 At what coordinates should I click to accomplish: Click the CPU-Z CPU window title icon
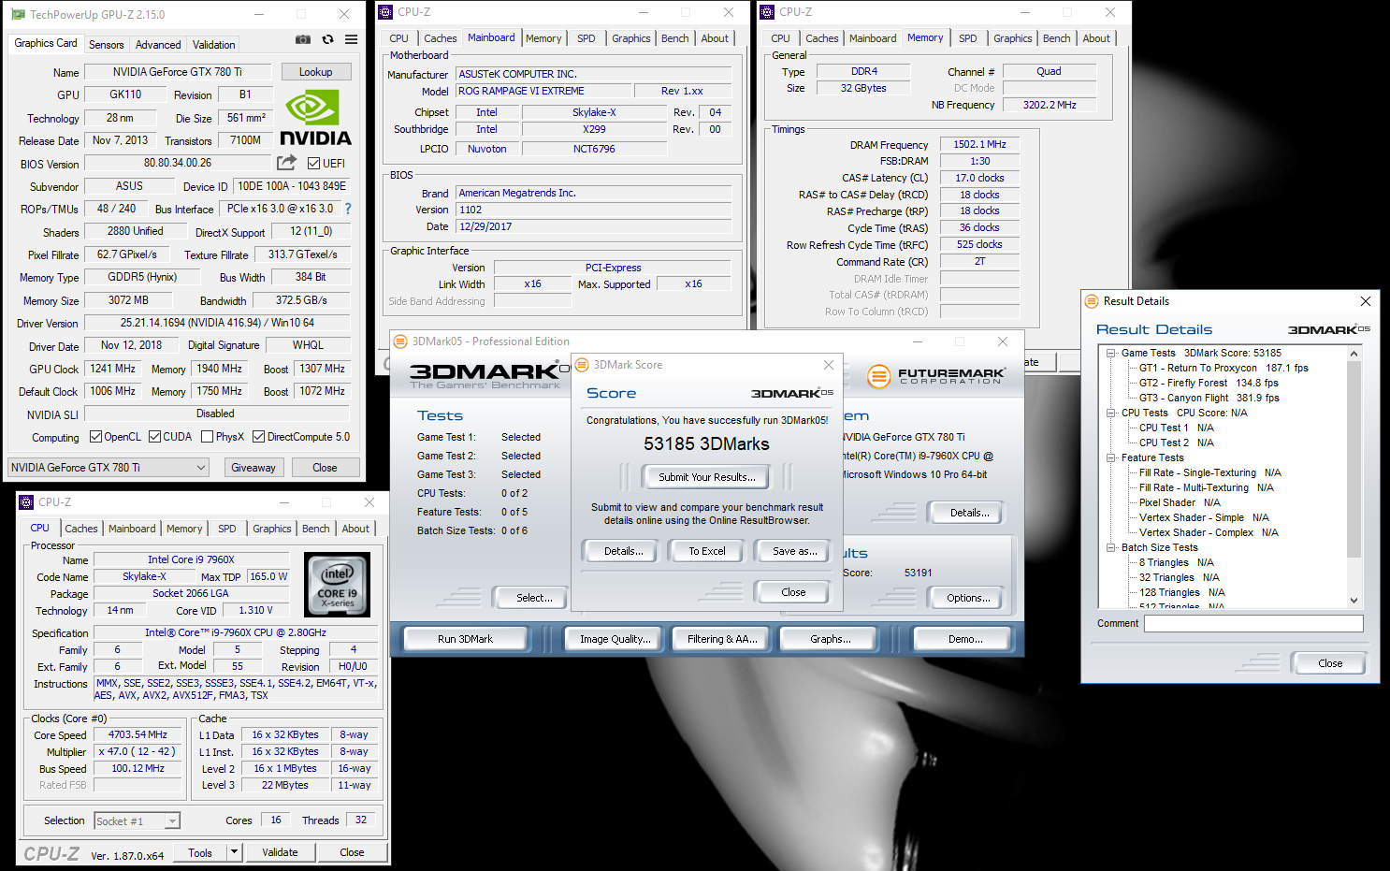tap(26, 502)
